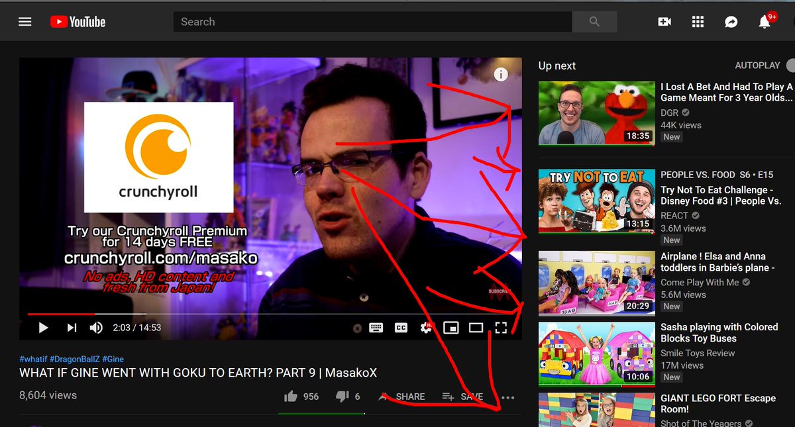Toggle closed captions (CC)
Image resolution: width=795 pixels, height=427 pixels.
[x=401, y=328]
